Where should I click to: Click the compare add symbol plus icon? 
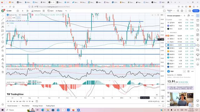[x=18, y=11]
